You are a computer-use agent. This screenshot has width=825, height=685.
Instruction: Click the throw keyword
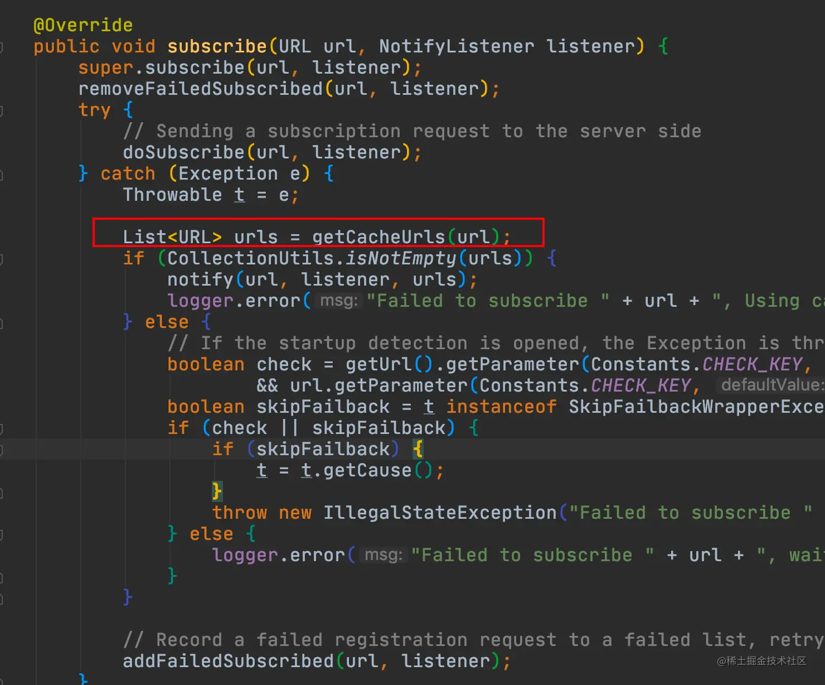click(x=239, y=513)
